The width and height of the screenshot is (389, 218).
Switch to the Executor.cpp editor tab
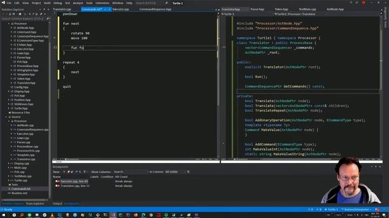point(120,9)
